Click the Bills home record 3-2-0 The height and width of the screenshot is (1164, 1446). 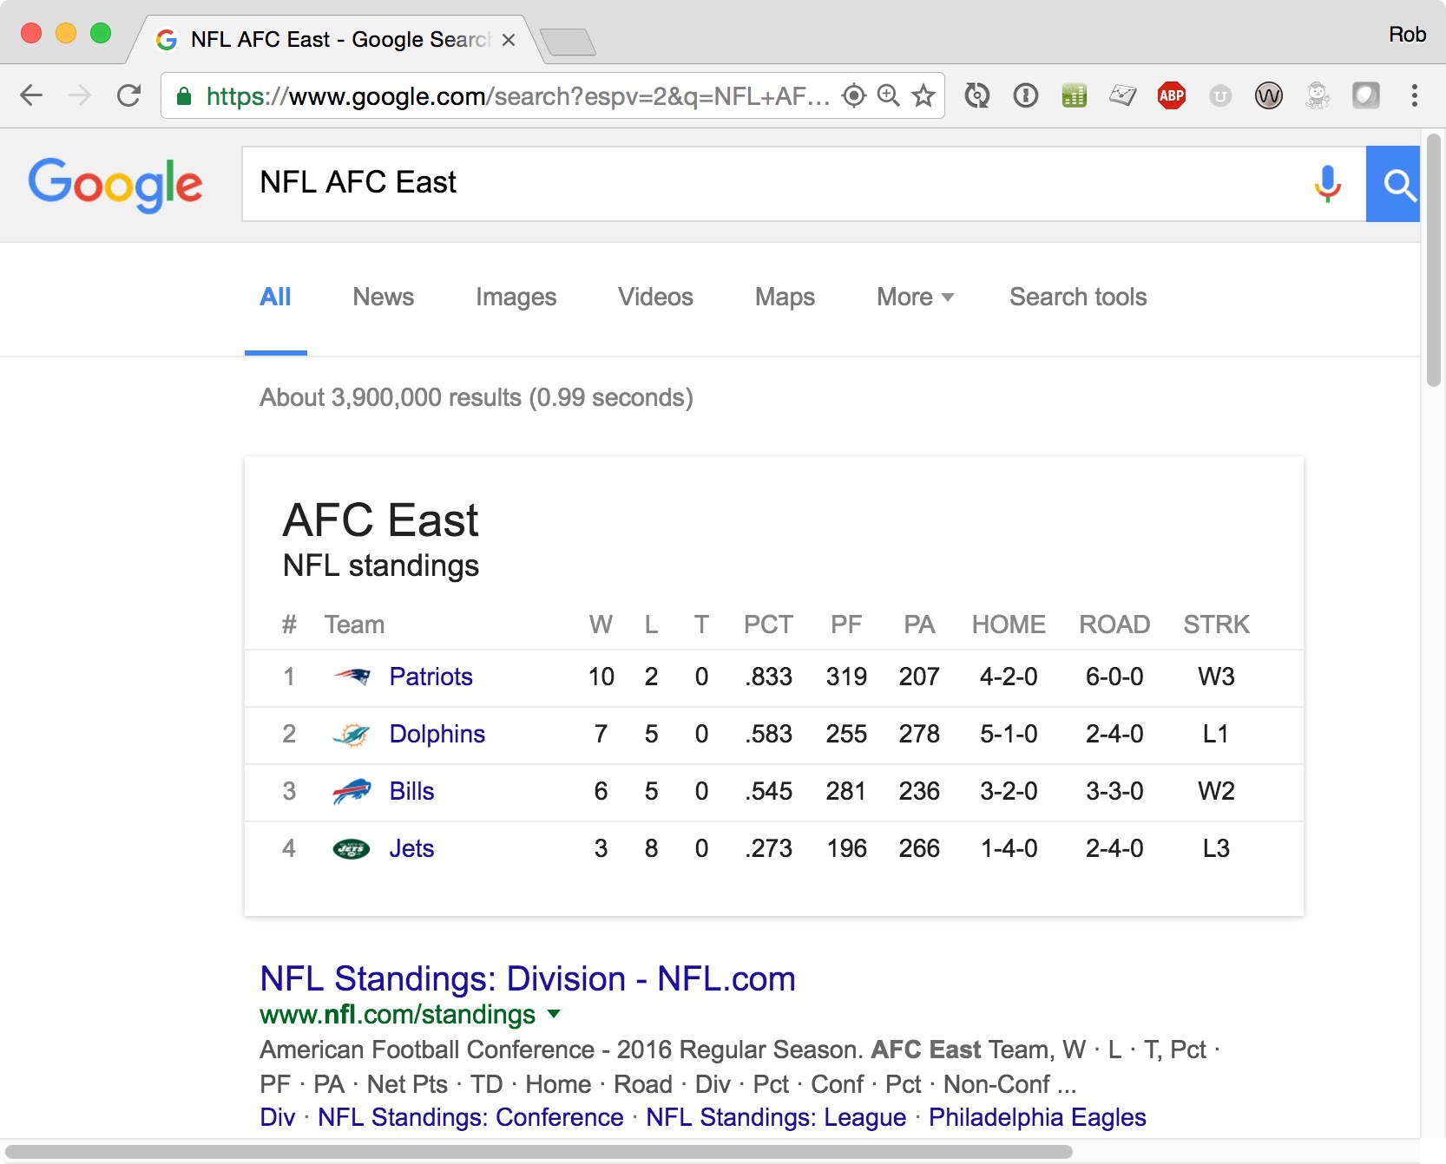(1009, 791)
